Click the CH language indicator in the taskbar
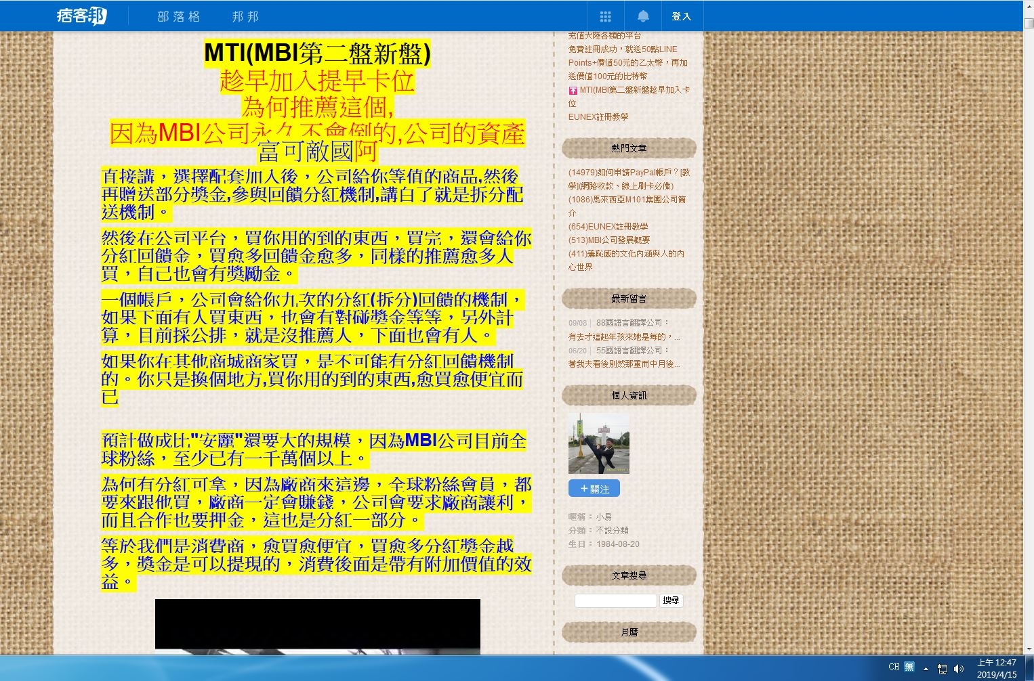 [x=894, y=667]
